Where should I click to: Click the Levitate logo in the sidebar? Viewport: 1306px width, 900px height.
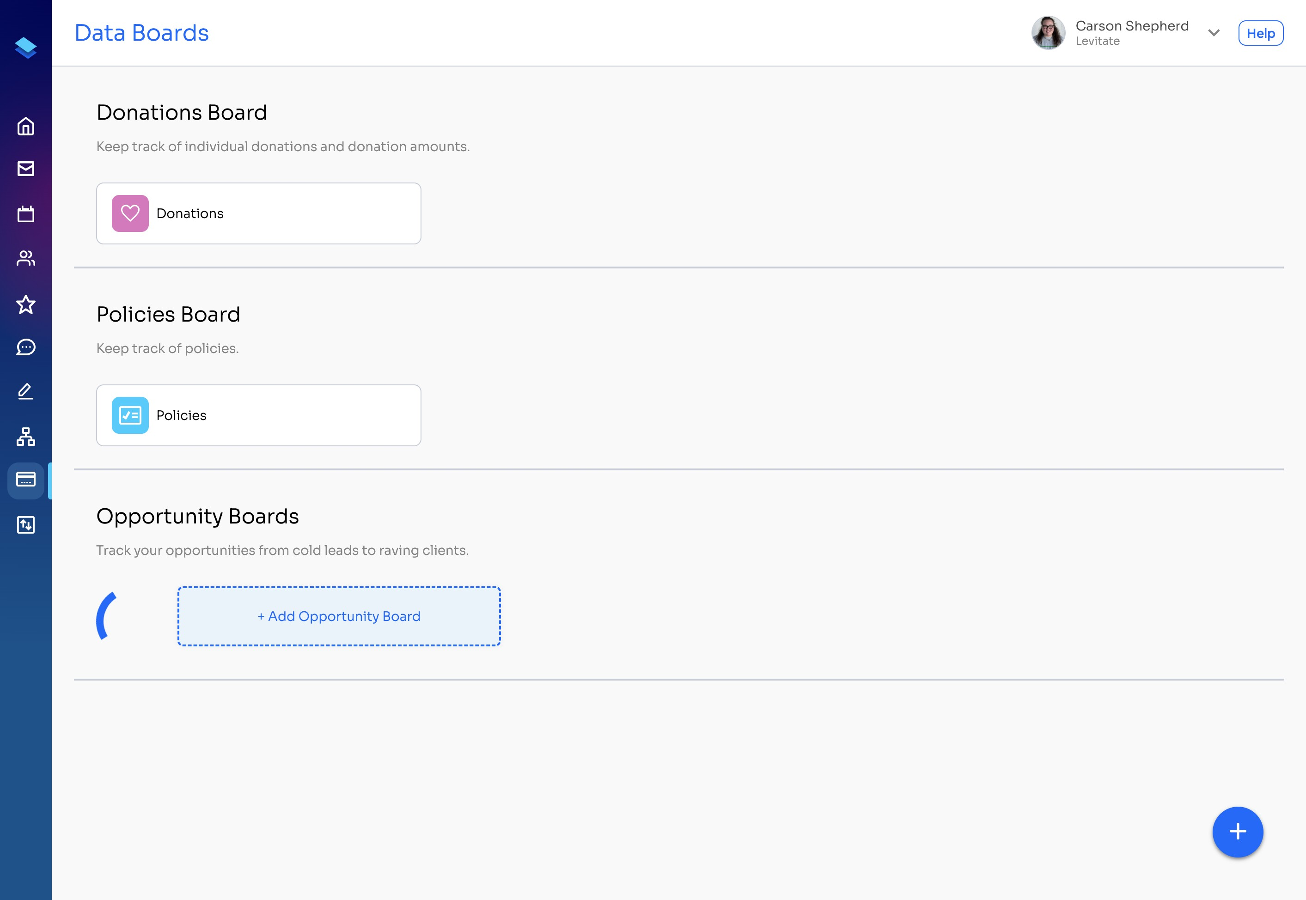pos(26,48)
